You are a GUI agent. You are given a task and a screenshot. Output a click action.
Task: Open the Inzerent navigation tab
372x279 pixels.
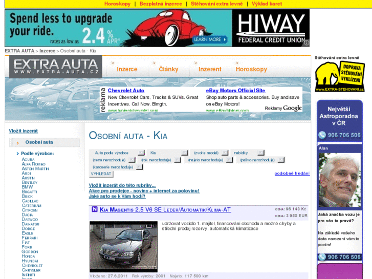click(x=210, y=69)
